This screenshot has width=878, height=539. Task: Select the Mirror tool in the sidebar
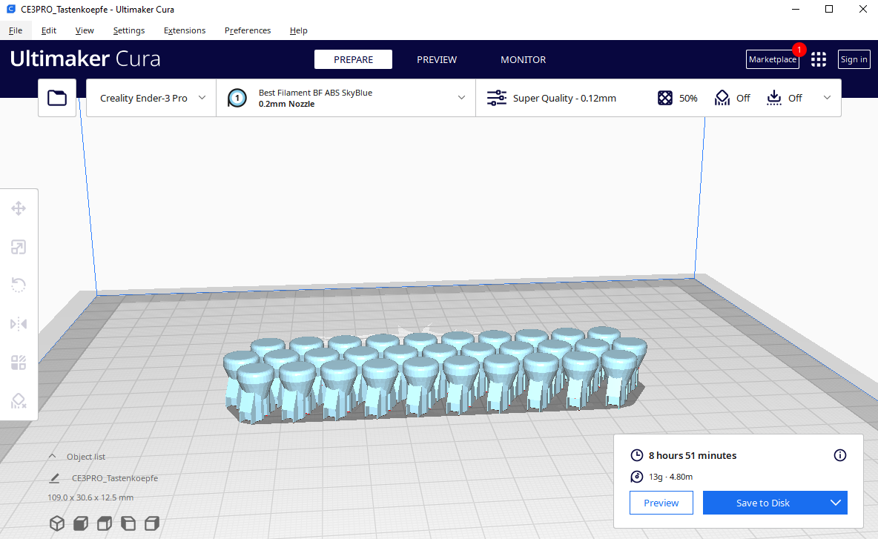point(19,324)
